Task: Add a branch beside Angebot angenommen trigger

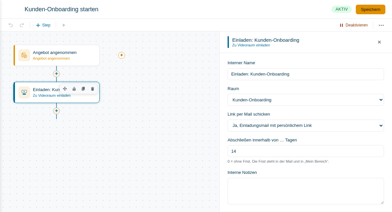Action: [x=122, y=55]
